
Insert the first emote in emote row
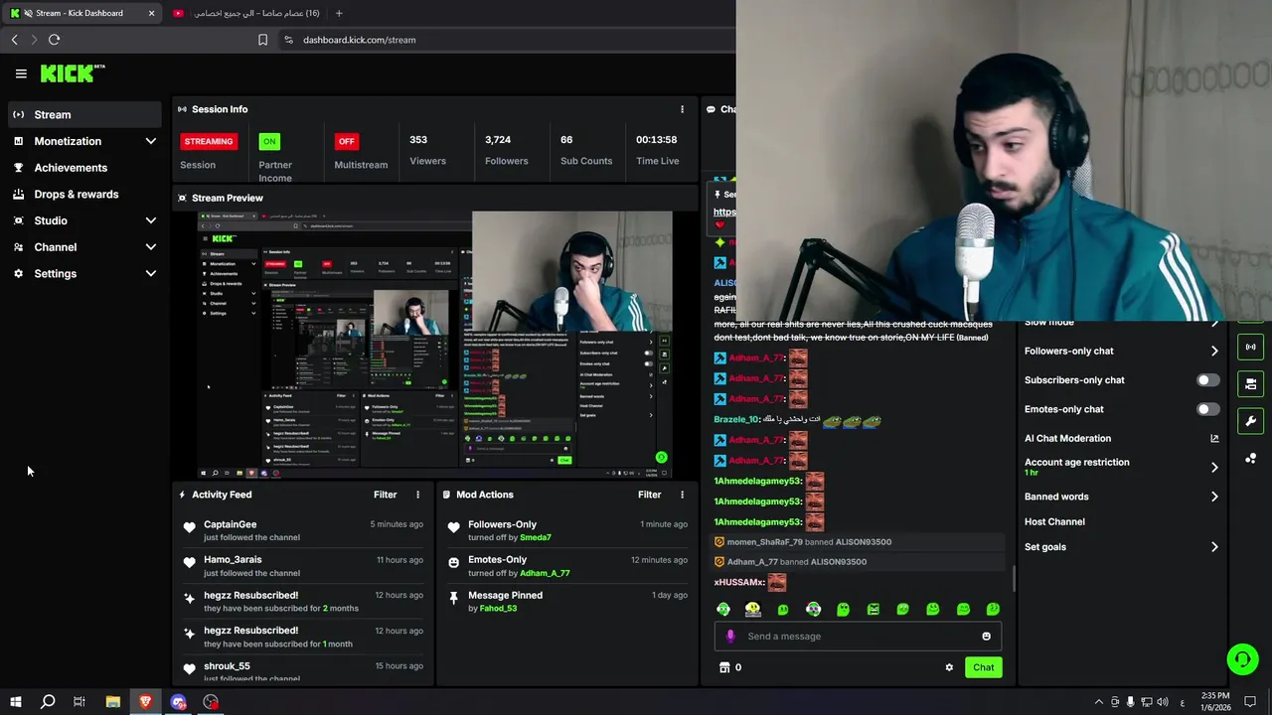pos(723,609)
